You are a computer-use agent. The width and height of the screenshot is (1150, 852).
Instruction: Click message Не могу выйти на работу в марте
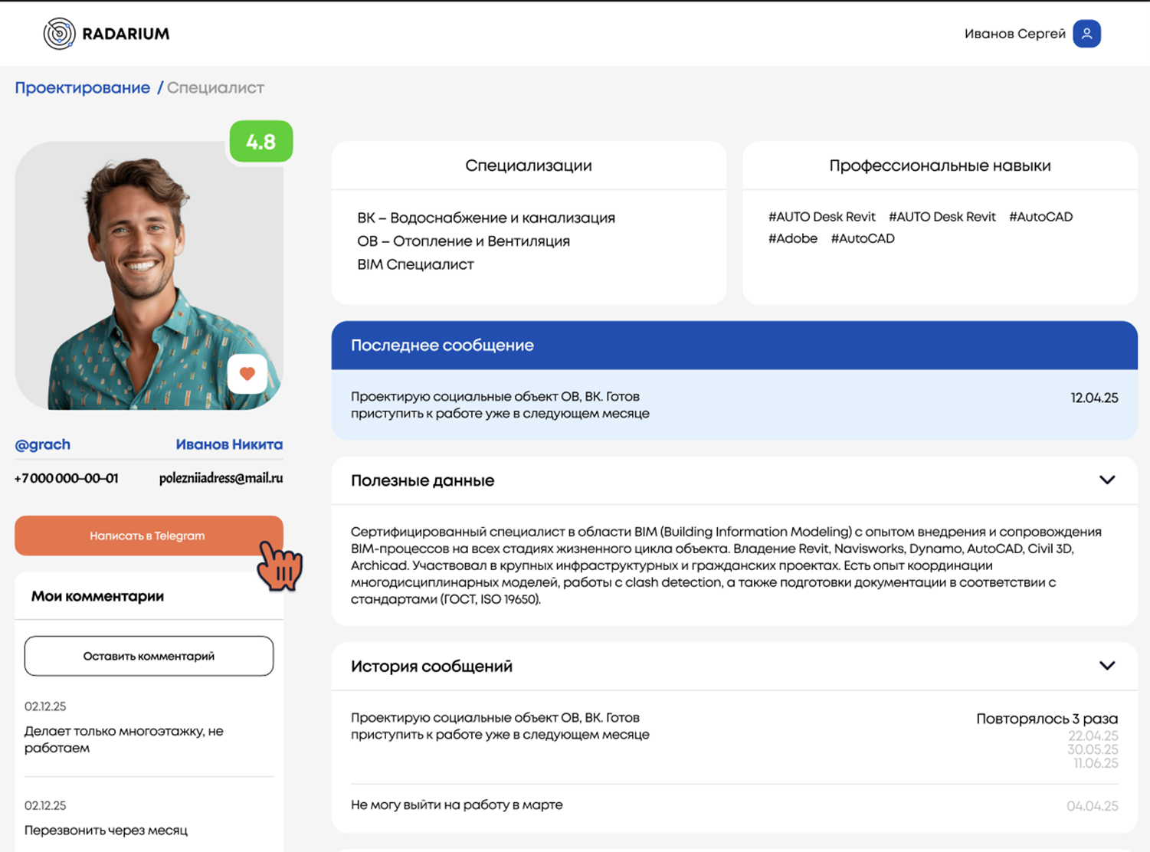click(457, 804)
